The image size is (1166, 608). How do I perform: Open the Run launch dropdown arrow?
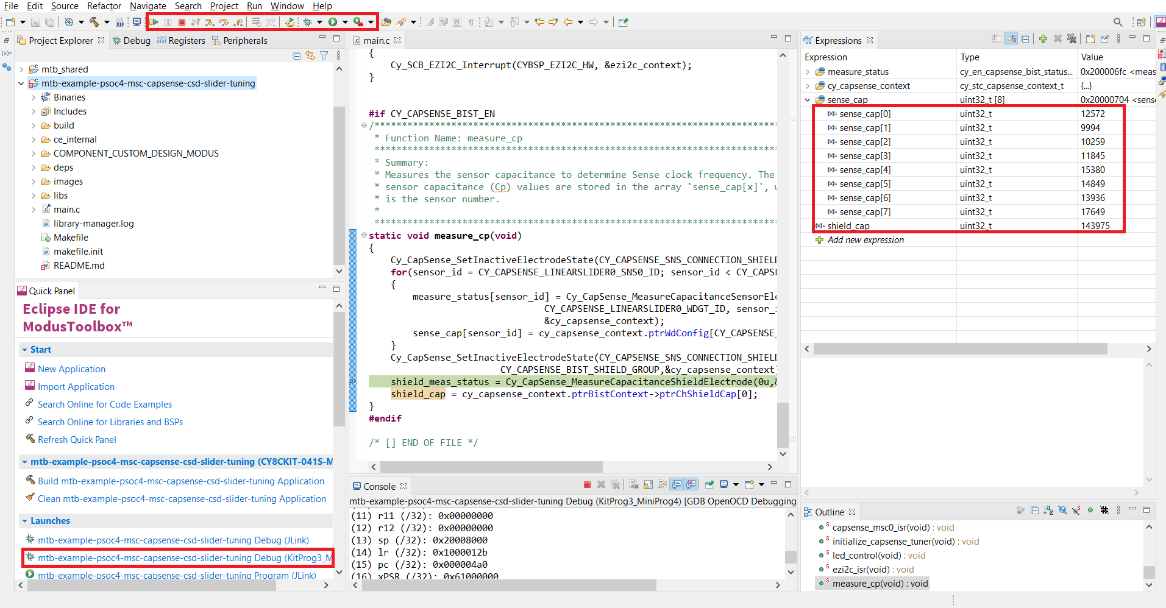pyautogui.click(x=345, y=23)
